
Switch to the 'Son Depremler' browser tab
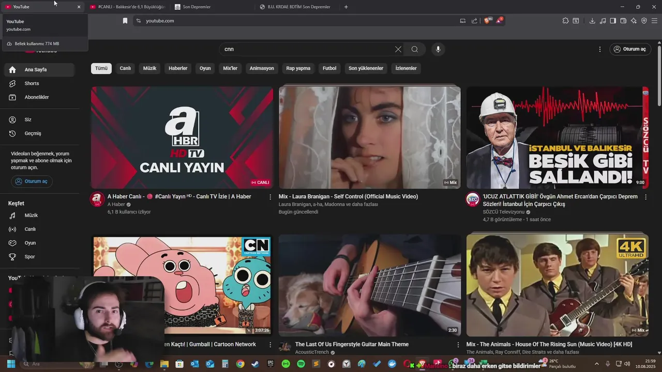[212, 7]
